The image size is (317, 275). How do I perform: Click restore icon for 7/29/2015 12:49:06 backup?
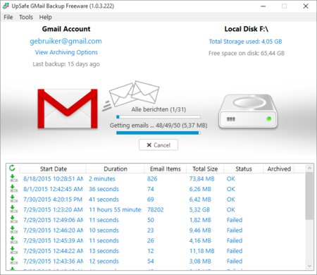point(13,219)
